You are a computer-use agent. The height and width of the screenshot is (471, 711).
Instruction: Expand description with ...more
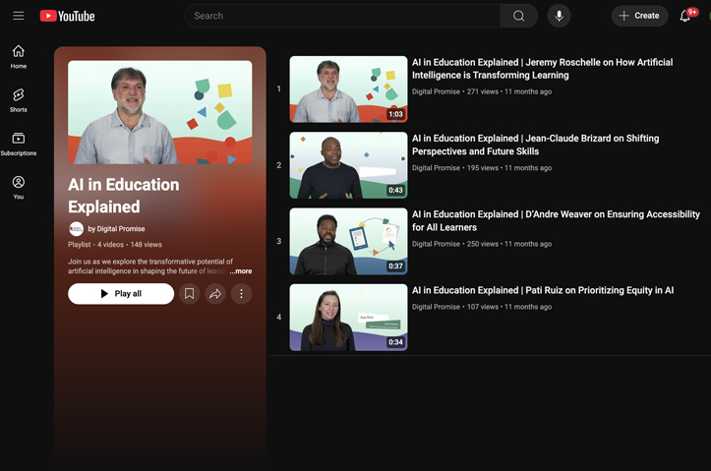tap(240, 271)
